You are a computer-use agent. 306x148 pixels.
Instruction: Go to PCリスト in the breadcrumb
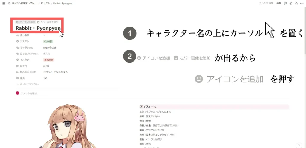[x=45, y=4]
